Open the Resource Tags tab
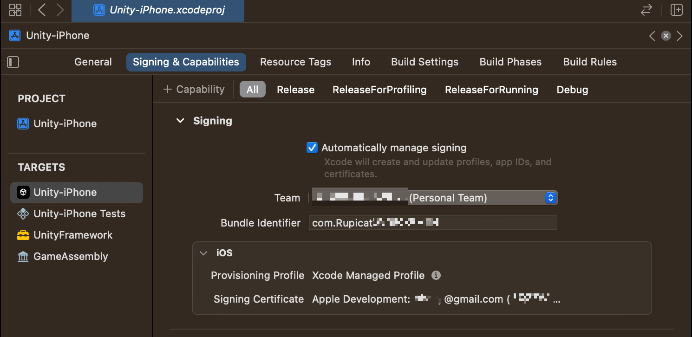 coord(295,62)
